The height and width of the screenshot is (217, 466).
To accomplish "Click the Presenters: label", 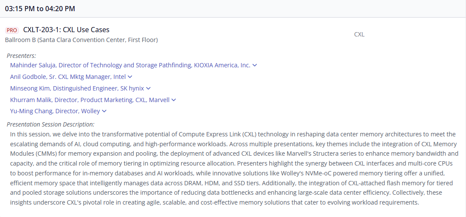I will coord(21,56).
